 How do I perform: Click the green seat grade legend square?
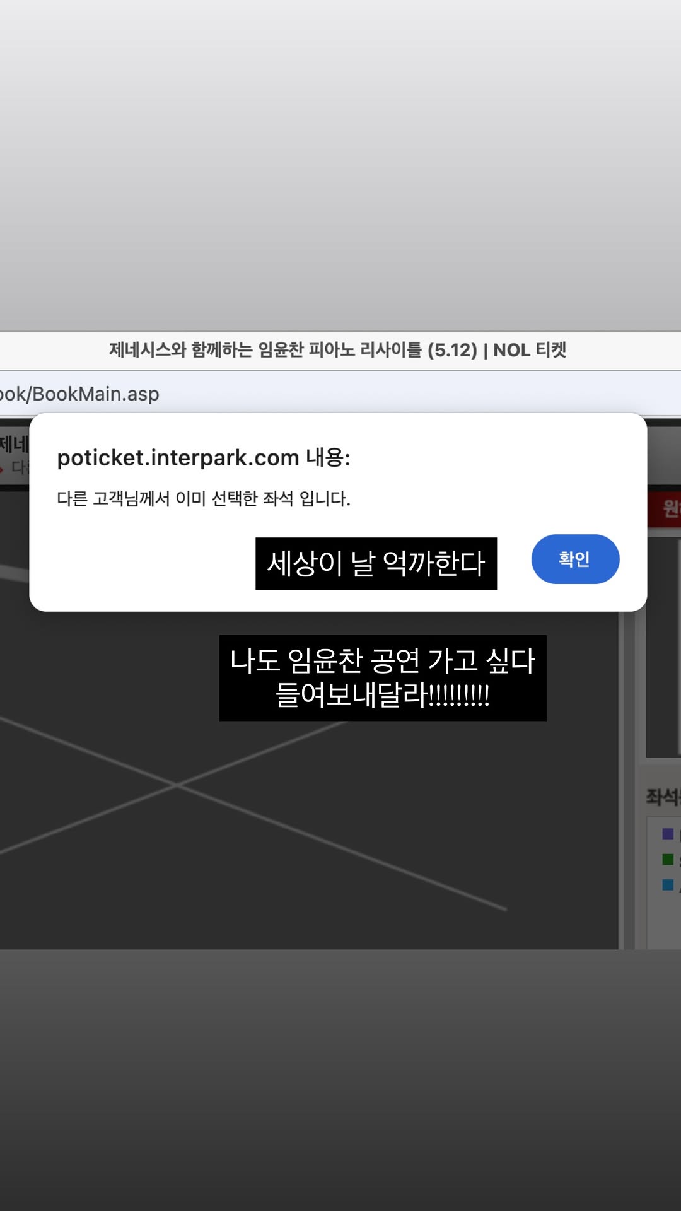coord(668,859)
